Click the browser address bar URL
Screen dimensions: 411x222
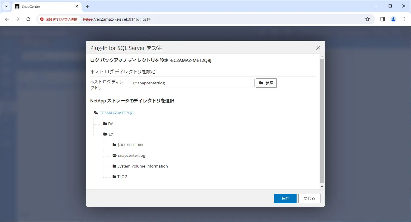(116, 19)
